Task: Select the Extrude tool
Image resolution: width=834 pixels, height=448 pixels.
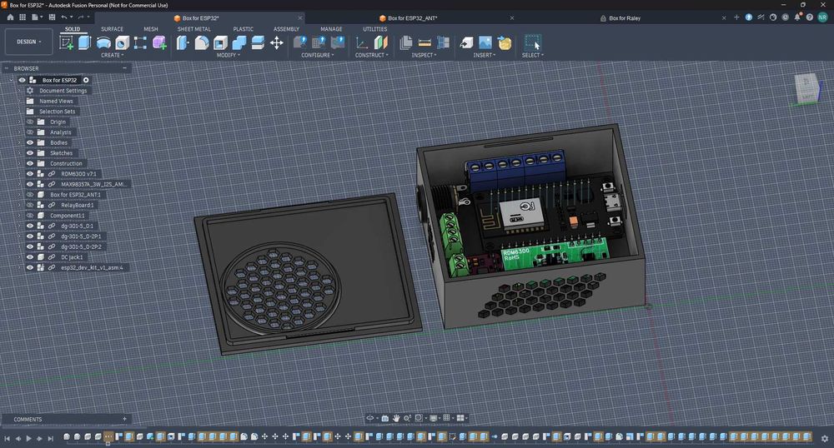Action: point(84,42)
